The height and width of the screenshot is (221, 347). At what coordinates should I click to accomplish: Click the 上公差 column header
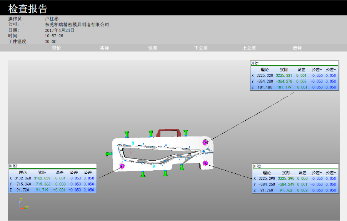[249, 48]
